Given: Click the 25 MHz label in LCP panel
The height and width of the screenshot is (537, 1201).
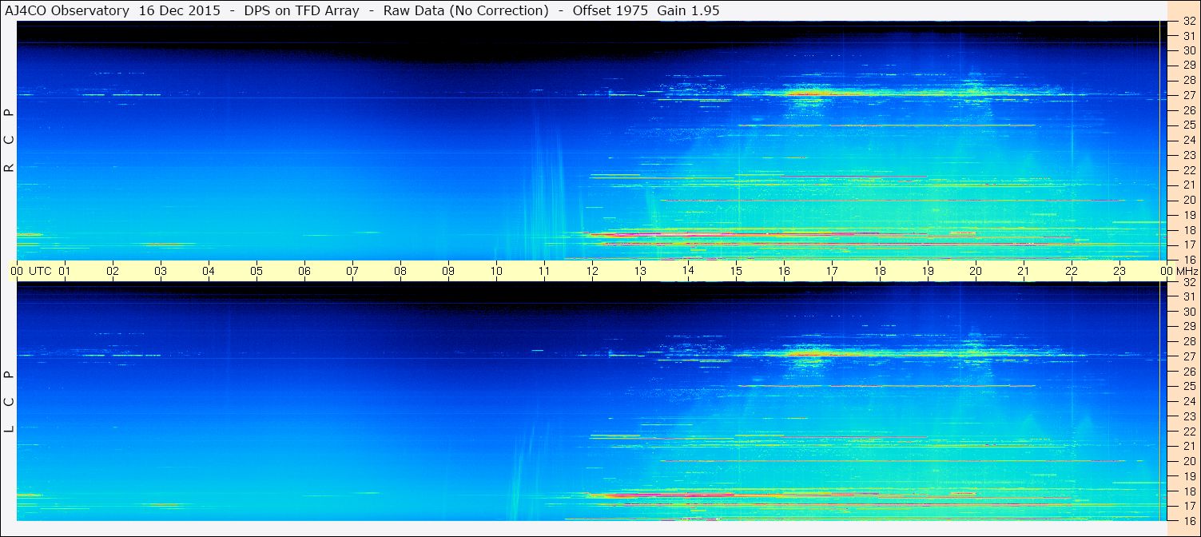Looking at the screenshot, I should click(1189, 387).
